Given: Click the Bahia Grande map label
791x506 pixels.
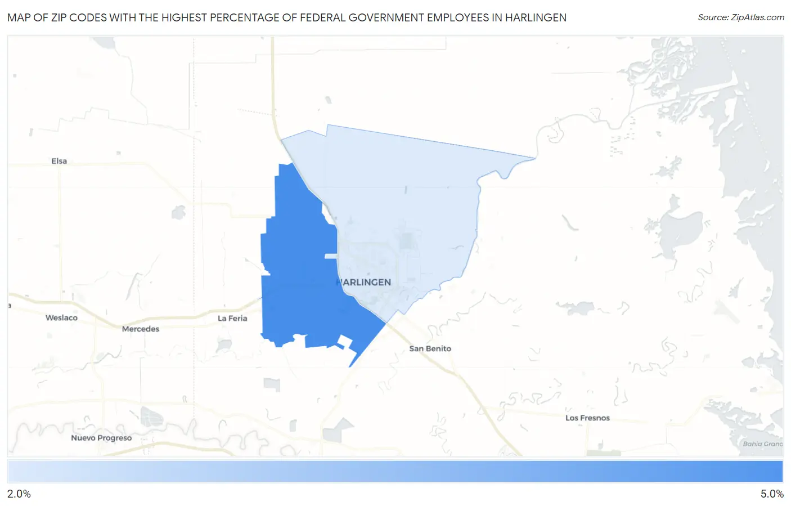Looking at the screenshot, I should (x=763, y=444).
